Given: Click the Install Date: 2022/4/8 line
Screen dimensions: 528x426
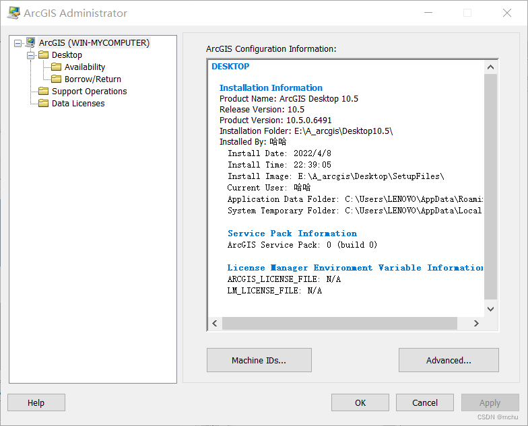Looking at the screenshot, I should (x=279, y=153).
